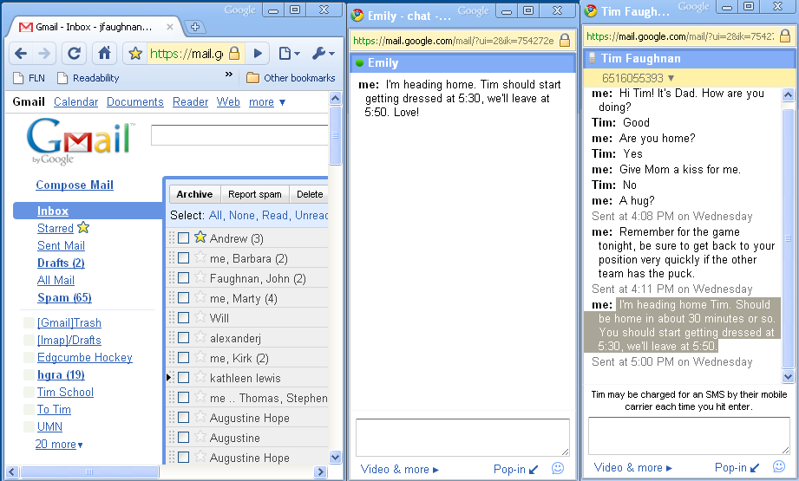This screenshot has height=481, width=799.
Task: Click the Archive button
Action: (x=194, y=194)
